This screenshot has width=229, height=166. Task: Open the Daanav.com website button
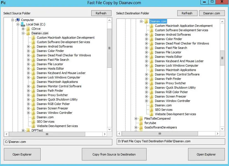point(212,13)
